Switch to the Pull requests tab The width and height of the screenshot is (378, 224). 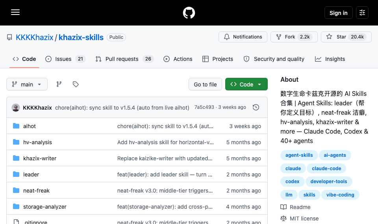[124, 59]
